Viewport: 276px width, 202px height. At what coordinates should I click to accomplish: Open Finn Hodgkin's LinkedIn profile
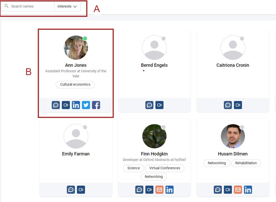tap(169, 190)
